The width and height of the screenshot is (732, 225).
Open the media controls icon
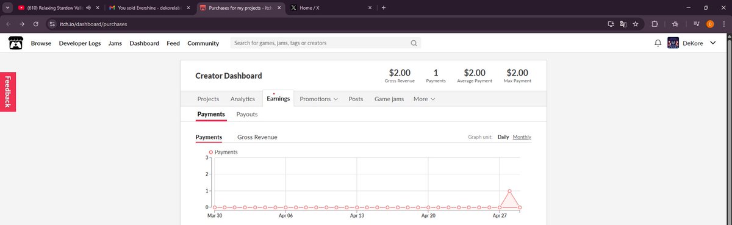point(696,24)
